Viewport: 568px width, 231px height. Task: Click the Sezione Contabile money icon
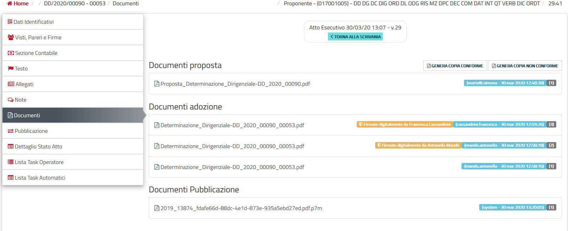(11, 53)
